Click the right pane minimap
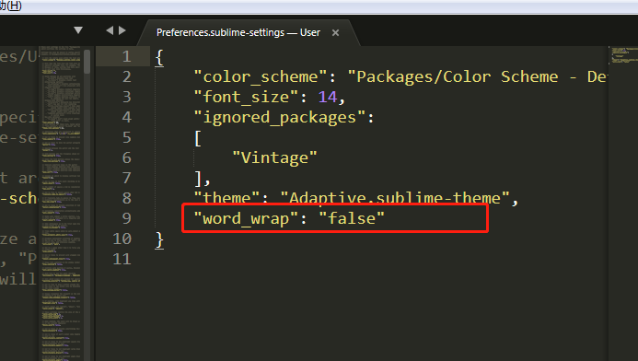Image resolution: width=638 pixels, height=361 pixels. pyautogui.click(x=623, y=55)
